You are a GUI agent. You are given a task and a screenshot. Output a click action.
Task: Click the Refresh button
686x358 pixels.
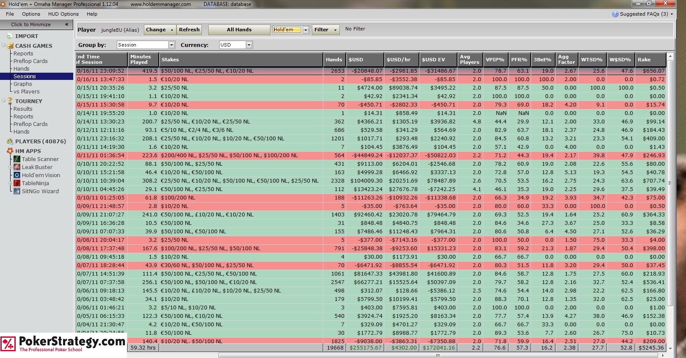pyautogui.click(x=189, y=30)
